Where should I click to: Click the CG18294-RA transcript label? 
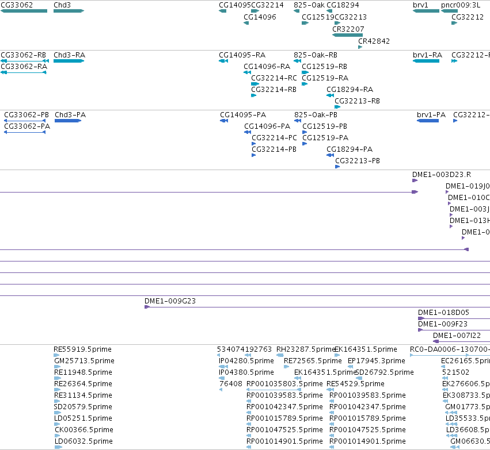pos(350,90)
